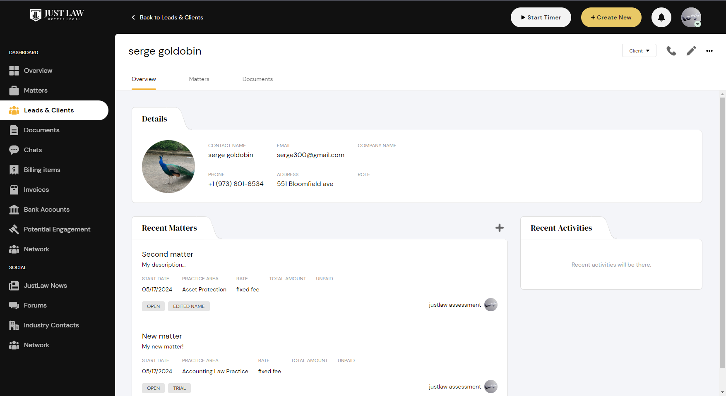
Task: Click Accounting Law Practice text
Action: (215, 371)
